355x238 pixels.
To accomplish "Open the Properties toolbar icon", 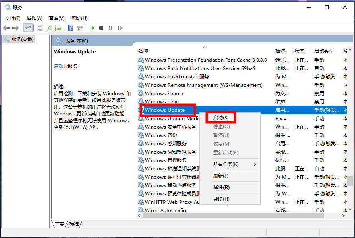I will tap(40, 28).
